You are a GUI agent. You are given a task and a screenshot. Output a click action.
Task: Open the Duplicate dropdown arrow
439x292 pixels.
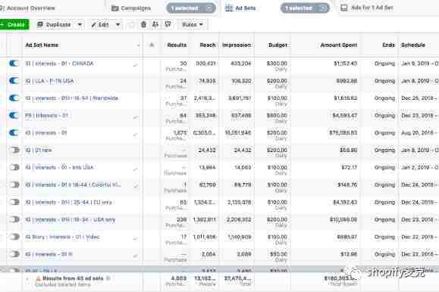click(x=80, y=25)
